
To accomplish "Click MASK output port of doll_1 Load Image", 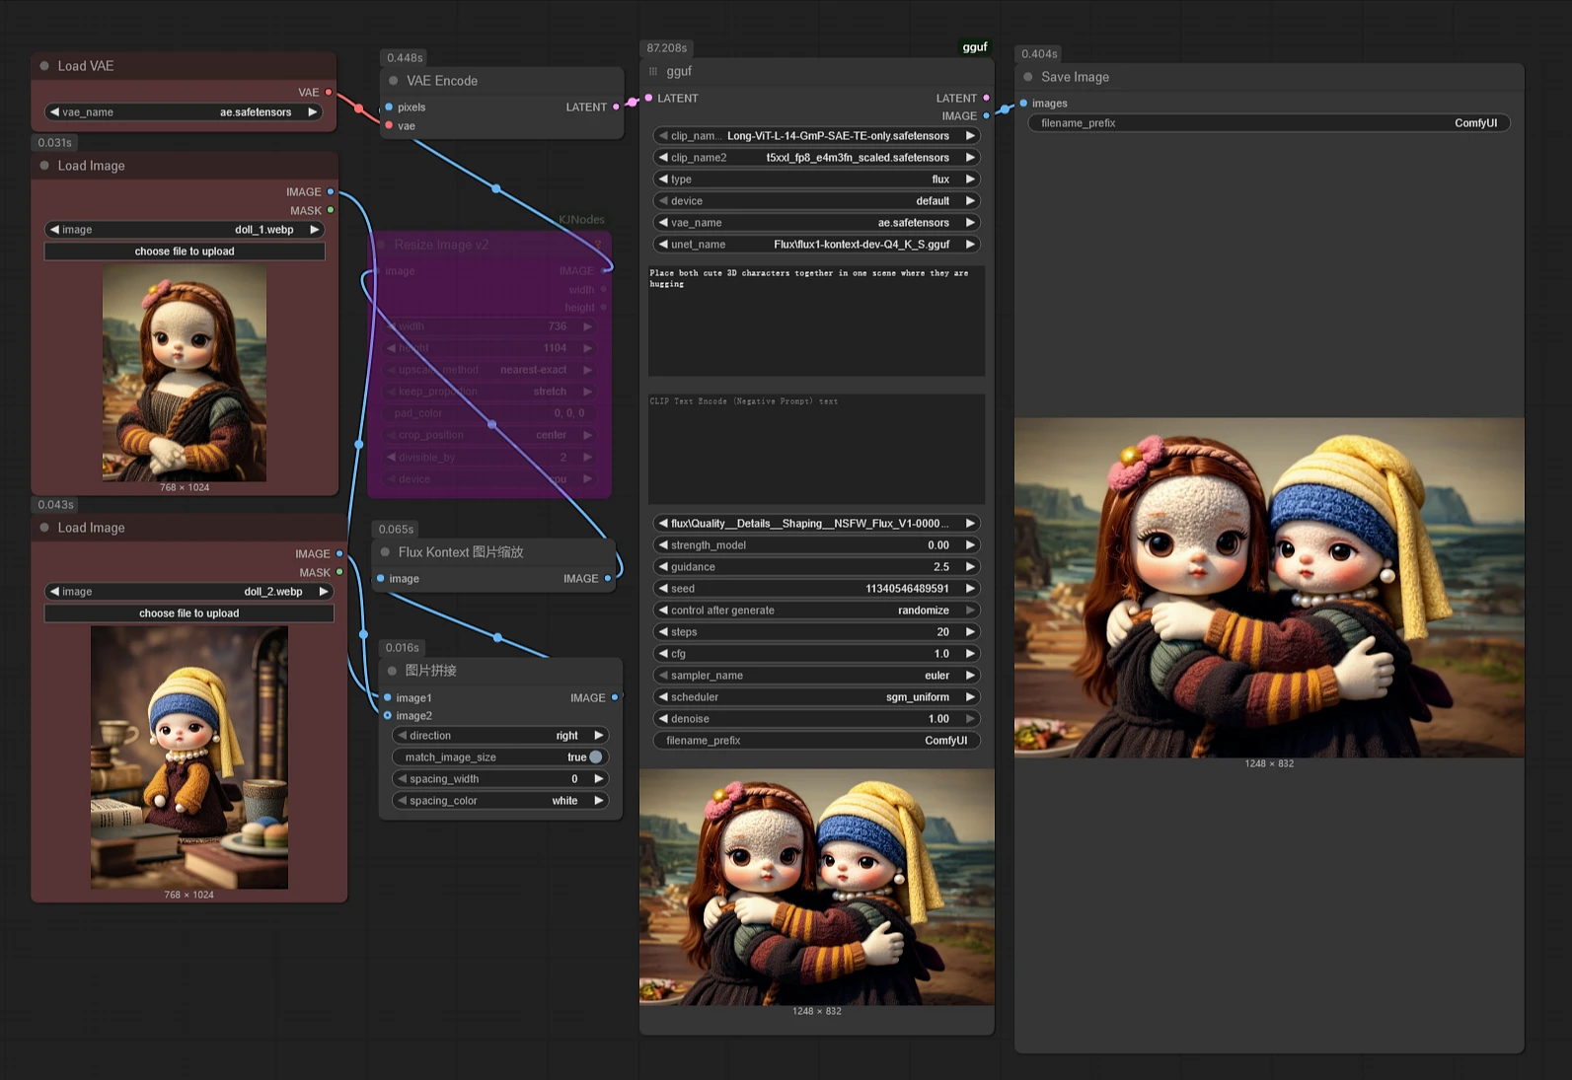I will (x=331, y=210).
